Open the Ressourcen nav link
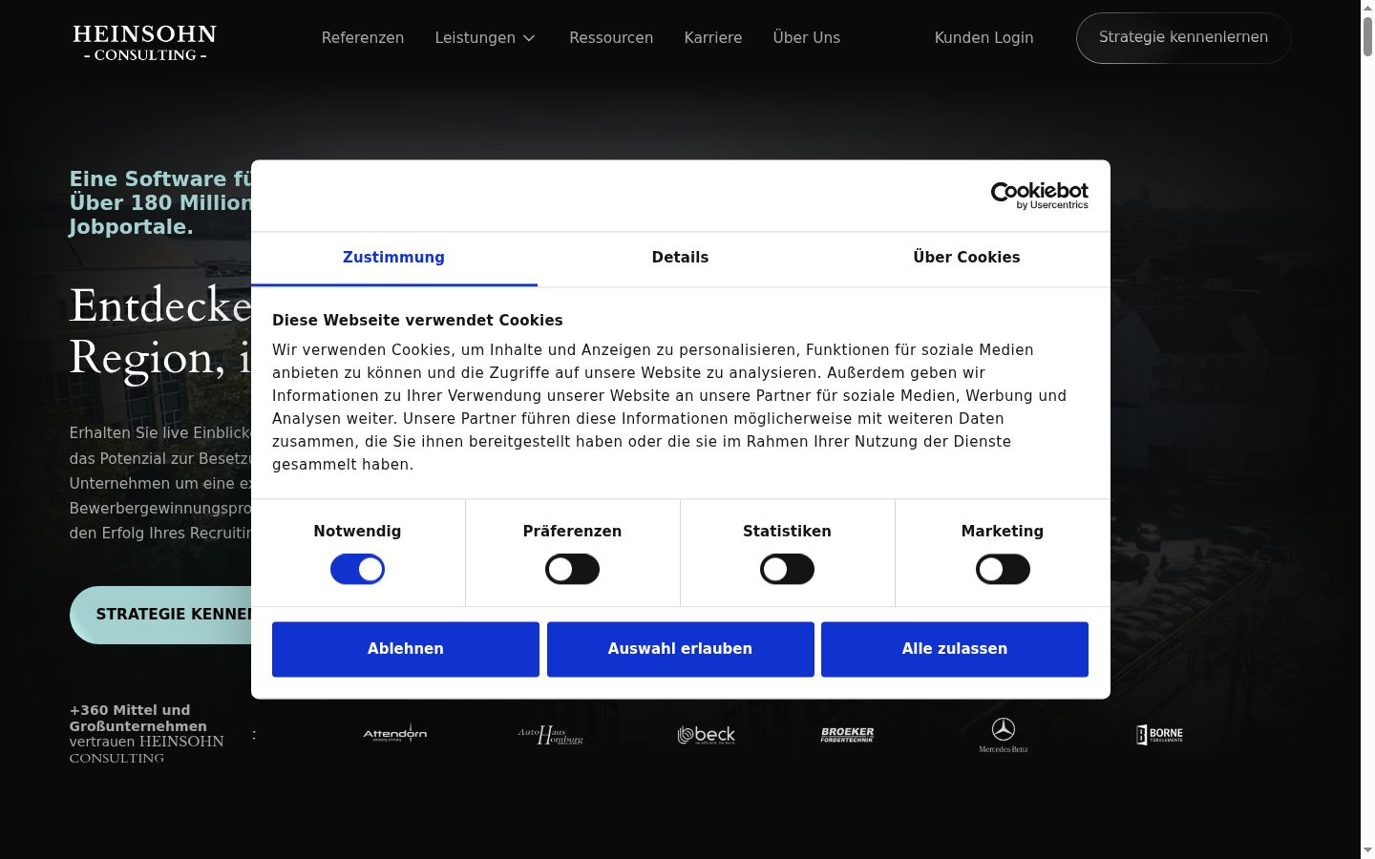 click(611, 38)
